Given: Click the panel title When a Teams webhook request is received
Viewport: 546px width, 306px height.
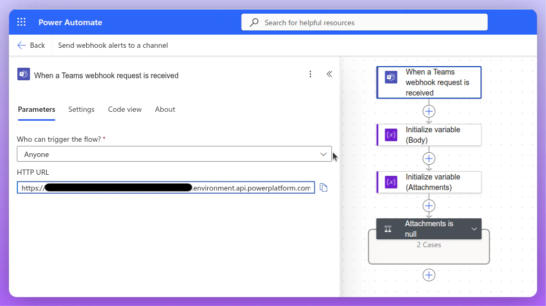Looking at the screenshot, I should coord(106,76).
